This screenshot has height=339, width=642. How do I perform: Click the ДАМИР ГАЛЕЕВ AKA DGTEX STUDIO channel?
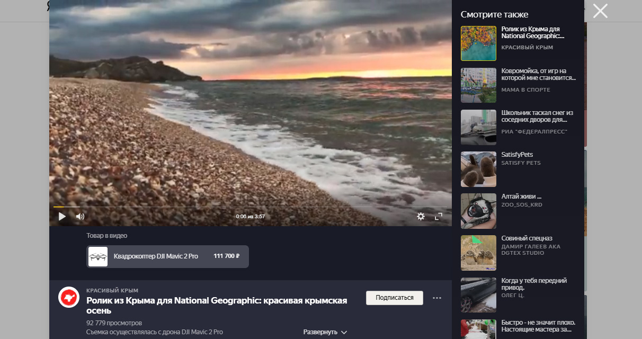coord(531,249)
